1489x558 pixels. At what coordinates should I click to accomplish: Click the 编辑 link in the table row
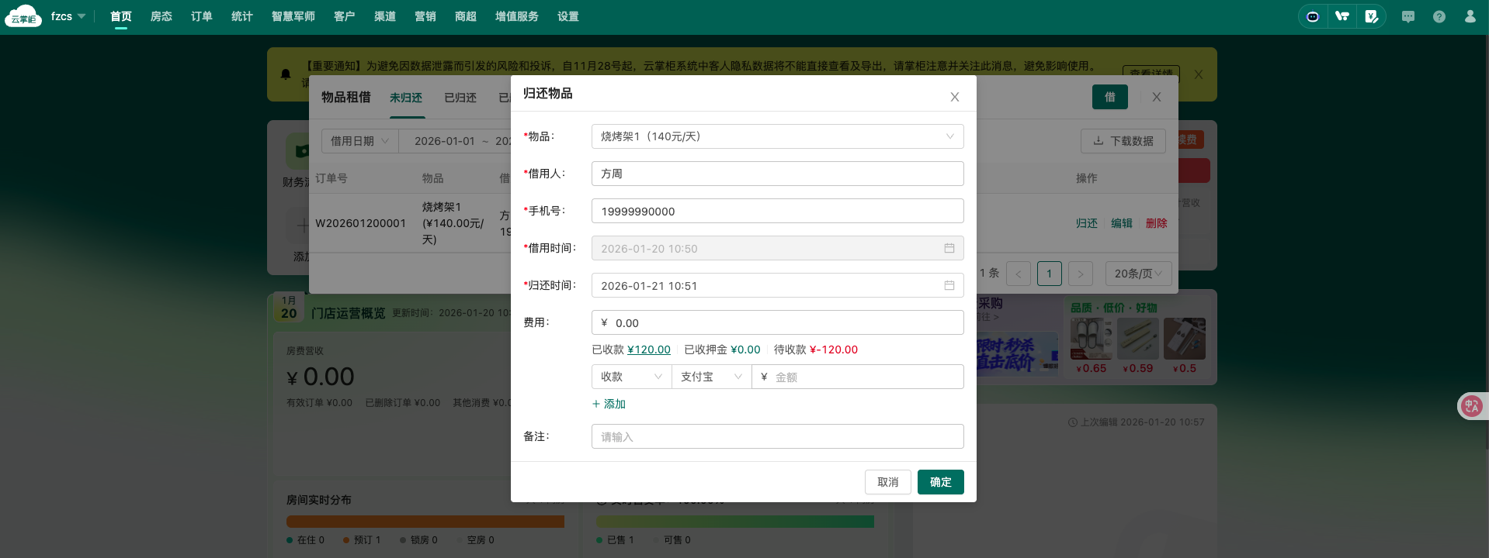(x=1122, y=223)
